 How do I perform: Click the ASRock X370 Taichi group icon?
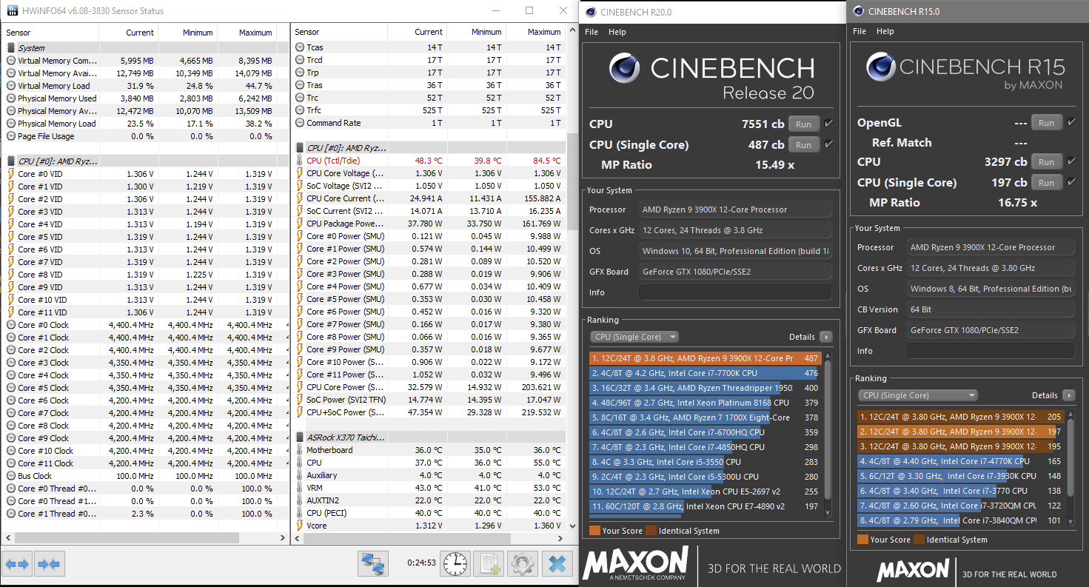[x=299, y=437]
